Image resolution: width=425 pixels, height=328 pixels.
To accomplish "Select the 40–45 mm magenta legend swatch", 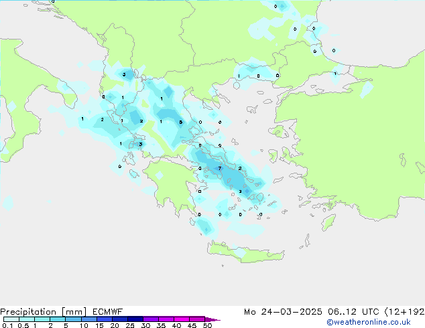I will [182, 319].
